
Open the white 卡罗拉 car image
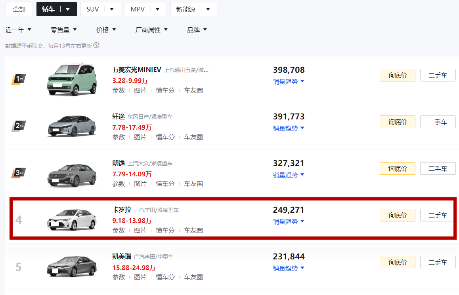click(x=72, y=219)
